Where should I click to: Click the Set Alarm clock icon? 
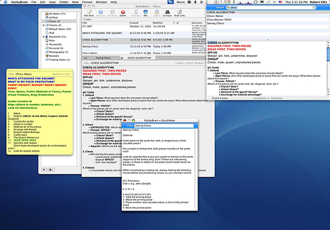(112, 13)
